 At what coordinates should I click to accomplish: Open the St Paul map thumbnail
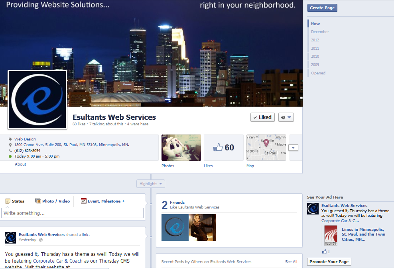point(266,148)
